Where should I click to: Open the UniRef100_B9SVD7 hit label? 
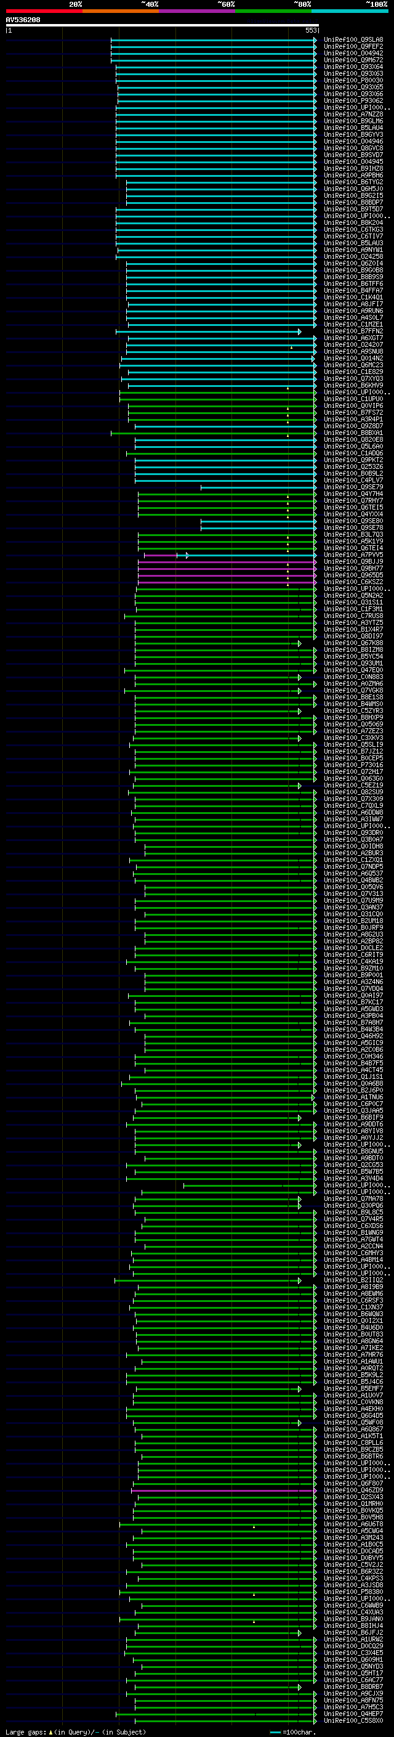pyautogui.click(x=353, y=155)
